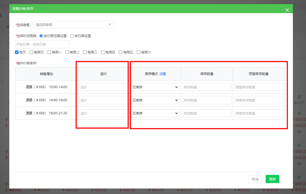
Task: Click the green 保存 button
Action: (x=272, y=179)
